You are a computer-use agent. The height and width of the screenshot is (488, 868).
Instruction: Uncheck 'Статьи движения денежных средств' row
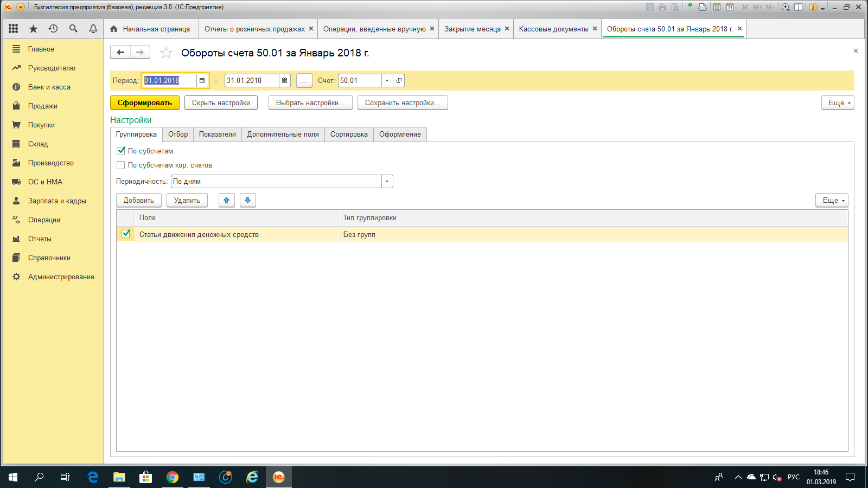[126, 234]
